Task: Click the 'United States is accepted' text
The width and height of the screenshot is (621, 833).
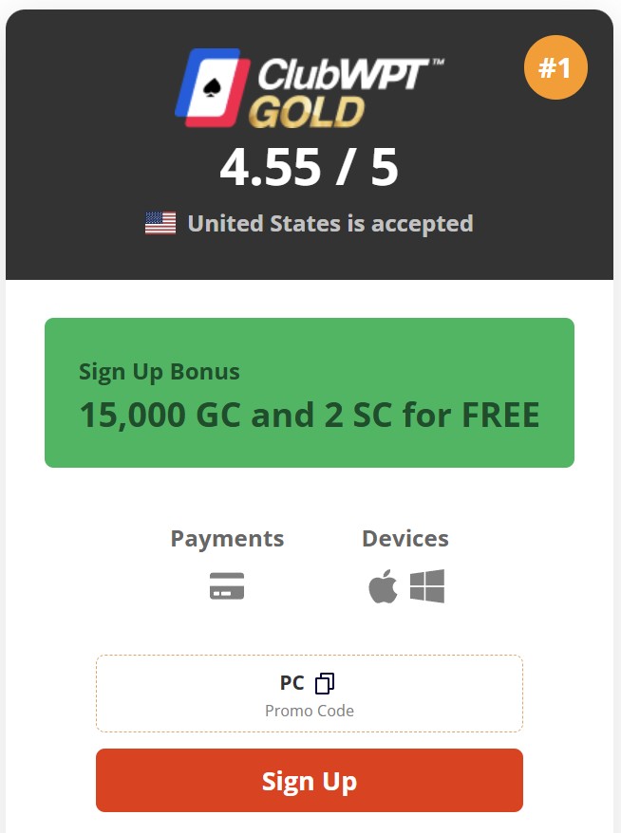Action: point(330,224)
